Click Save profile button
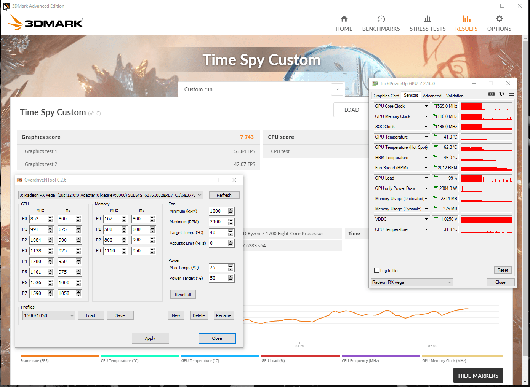 click(120, 315)
